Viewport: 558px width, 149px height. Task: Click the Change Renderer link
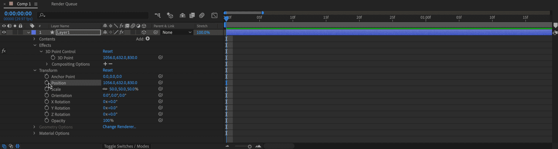[x=119, y=126]
